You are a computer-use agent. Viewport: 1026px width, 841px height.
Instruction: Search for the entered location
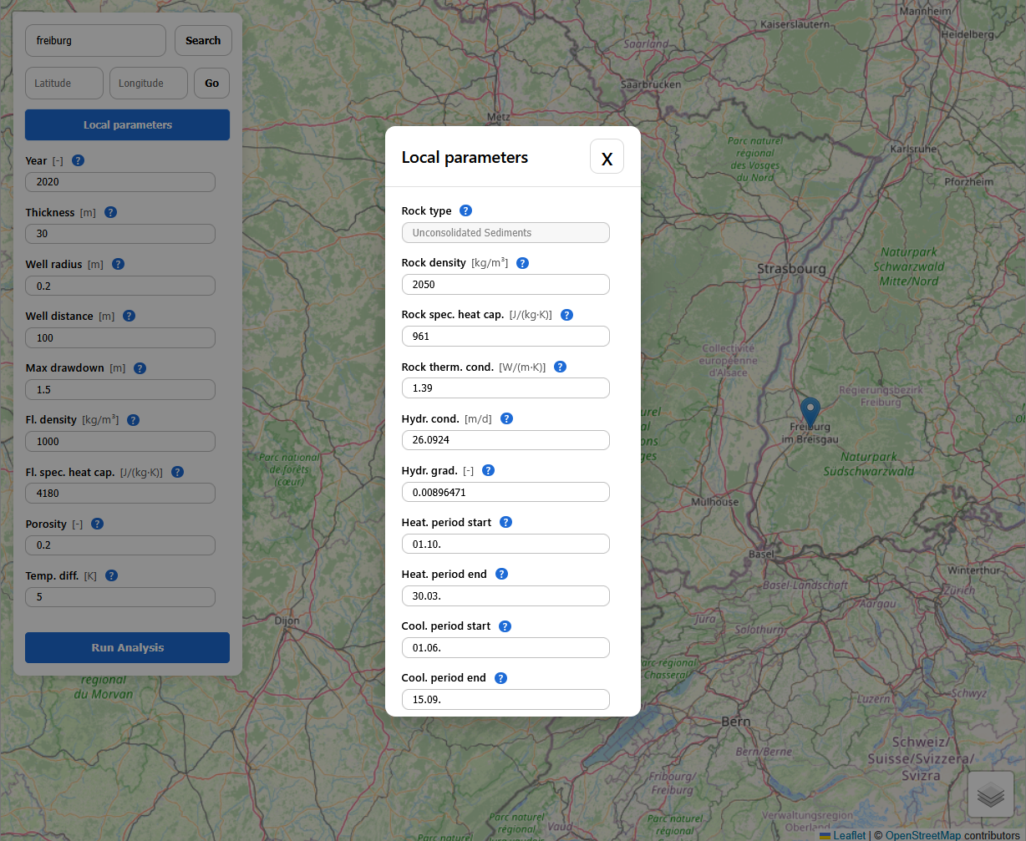[203, 40]
